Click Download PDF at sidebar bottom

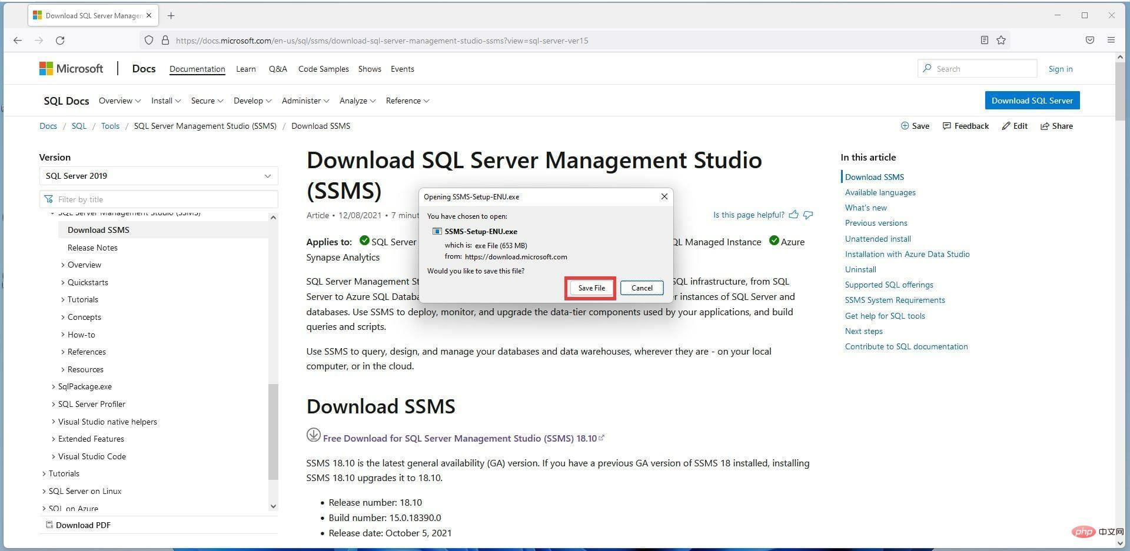tap(78, 525)
